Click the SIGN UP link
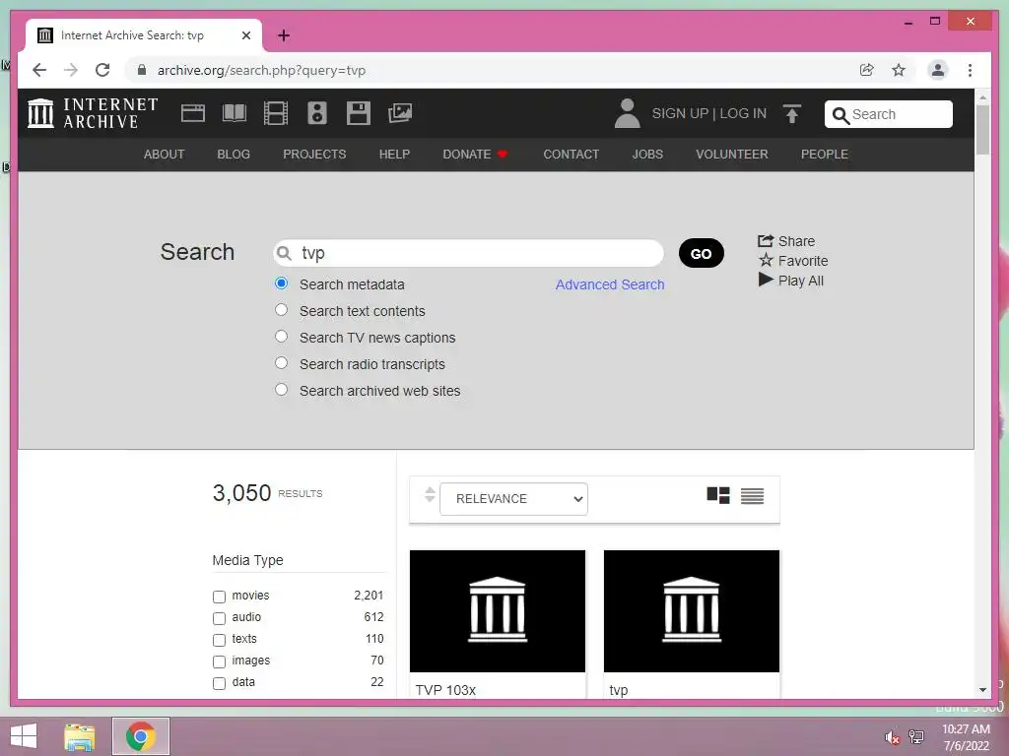This screenshot has height=756, width=1009. pyautogui.click(x=680, y=113)
